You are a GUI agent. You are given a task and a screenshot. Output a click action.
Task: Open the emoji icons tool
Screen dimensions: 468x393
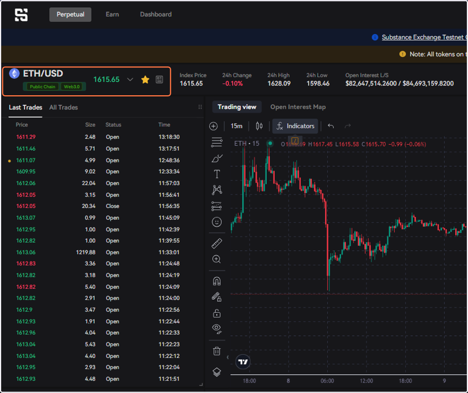216,222
